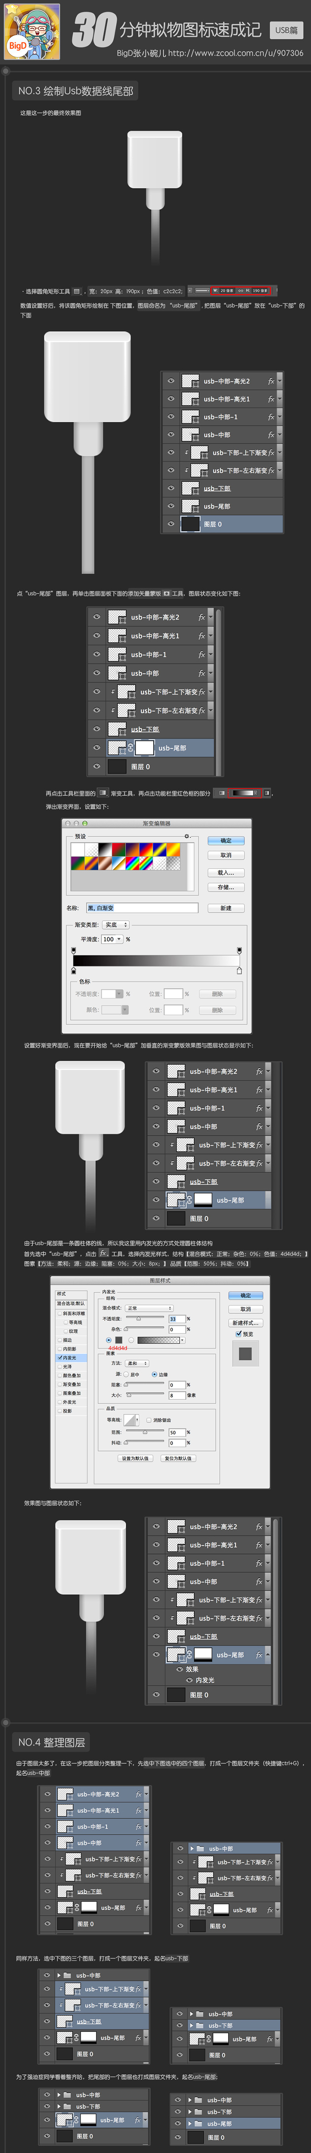Screen dimensions: 311x2153
Task: Focus the 不透明度 field showing 33
Action: point(178,1319)
